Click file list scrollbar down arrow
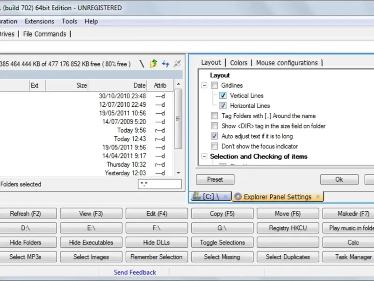This screenshot has width=374, height=281. pyautogui.click(x=179, y=173)
